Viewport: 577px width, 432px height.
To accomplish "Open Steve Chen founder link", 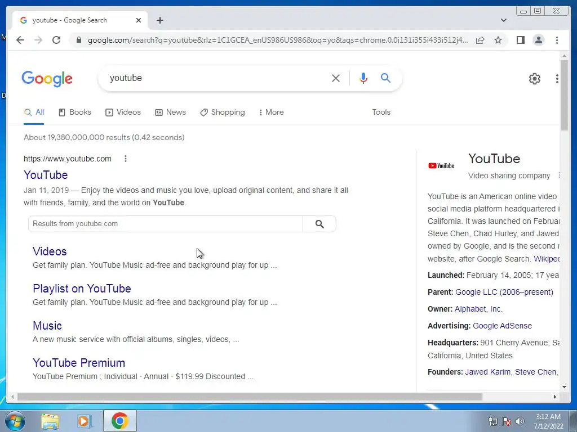I will [535, 372].
